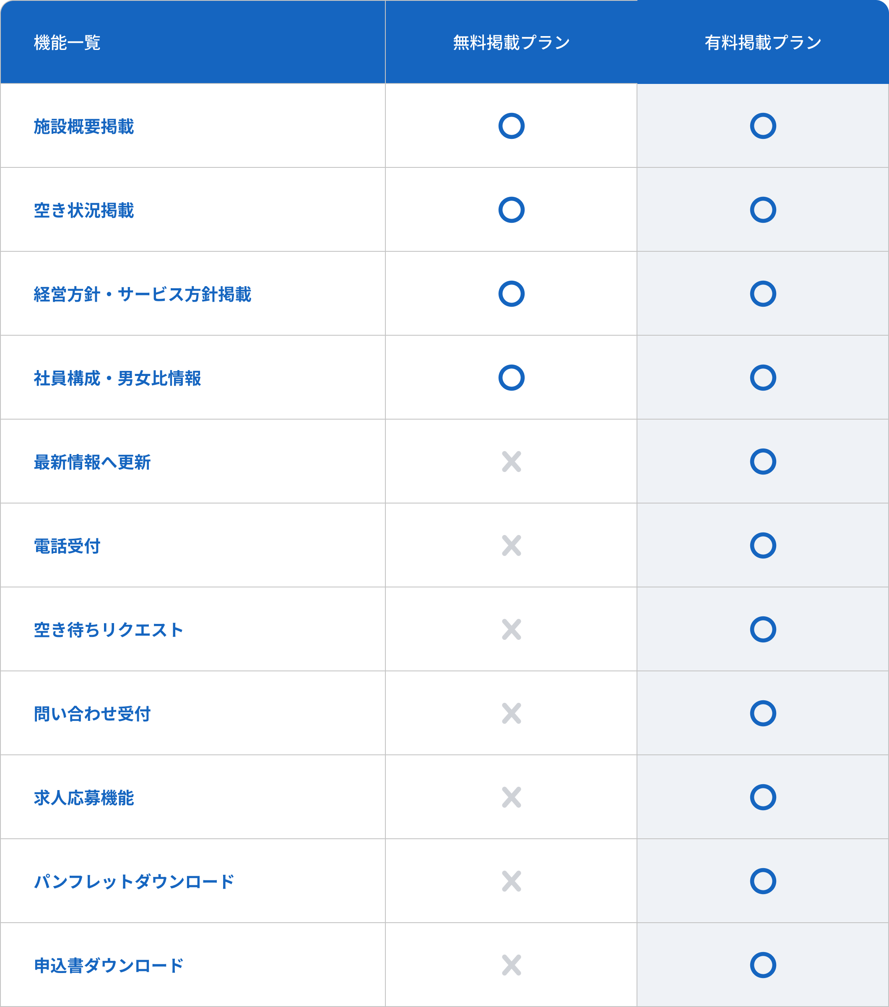
Task: Click the 空き待ちリクエスト feature label
Action: coord(108,630)
